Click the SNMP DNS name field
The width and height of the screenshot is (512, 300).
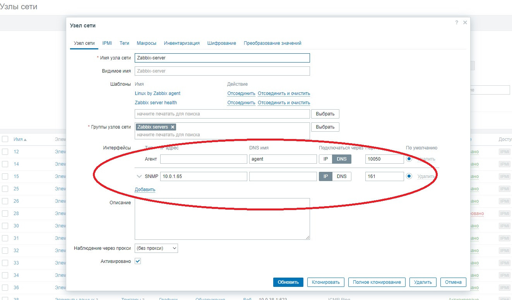click(x=283, y=176)
